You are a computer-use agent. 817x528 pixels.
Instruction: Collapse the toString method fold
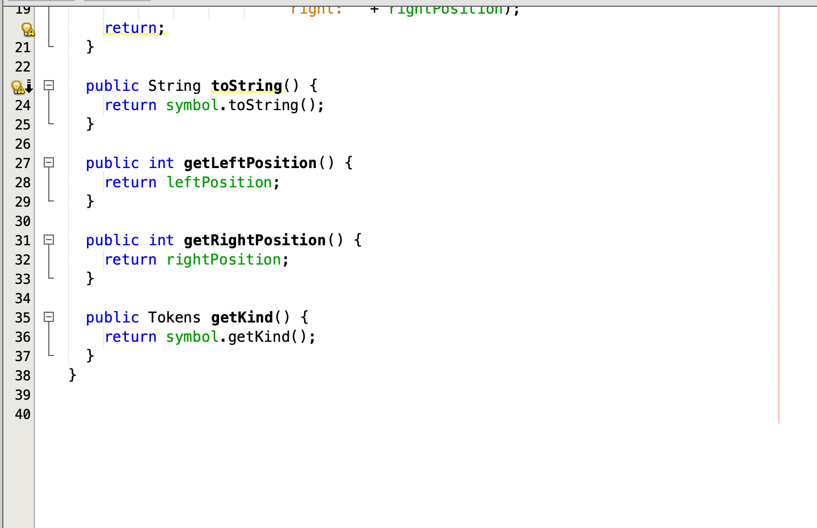[x=49, y=86]
